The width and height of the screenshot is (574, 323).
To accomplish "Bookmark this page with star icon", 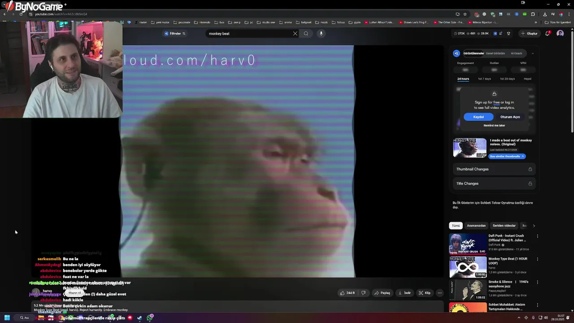I will (x=465, y=14).
